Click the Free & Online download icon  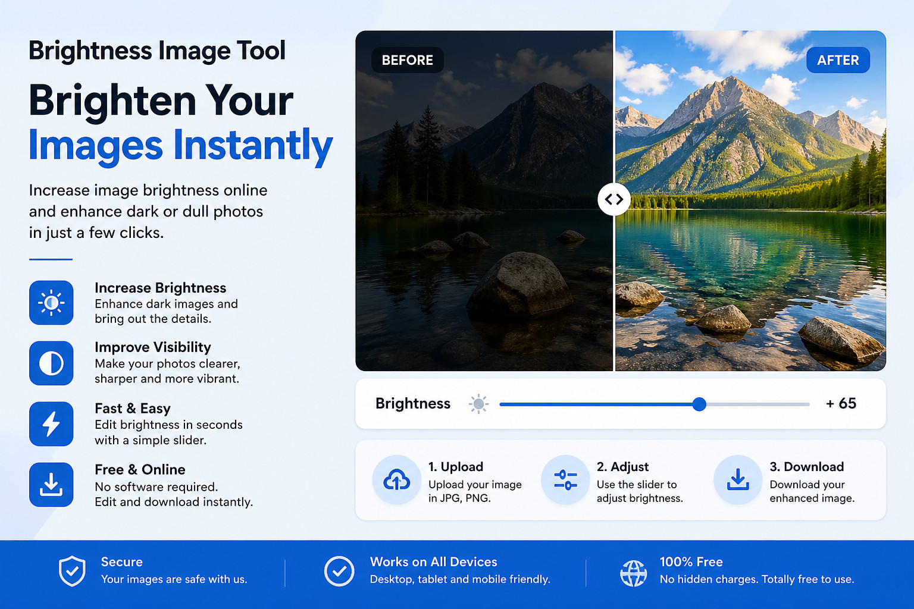coord(51,485)
